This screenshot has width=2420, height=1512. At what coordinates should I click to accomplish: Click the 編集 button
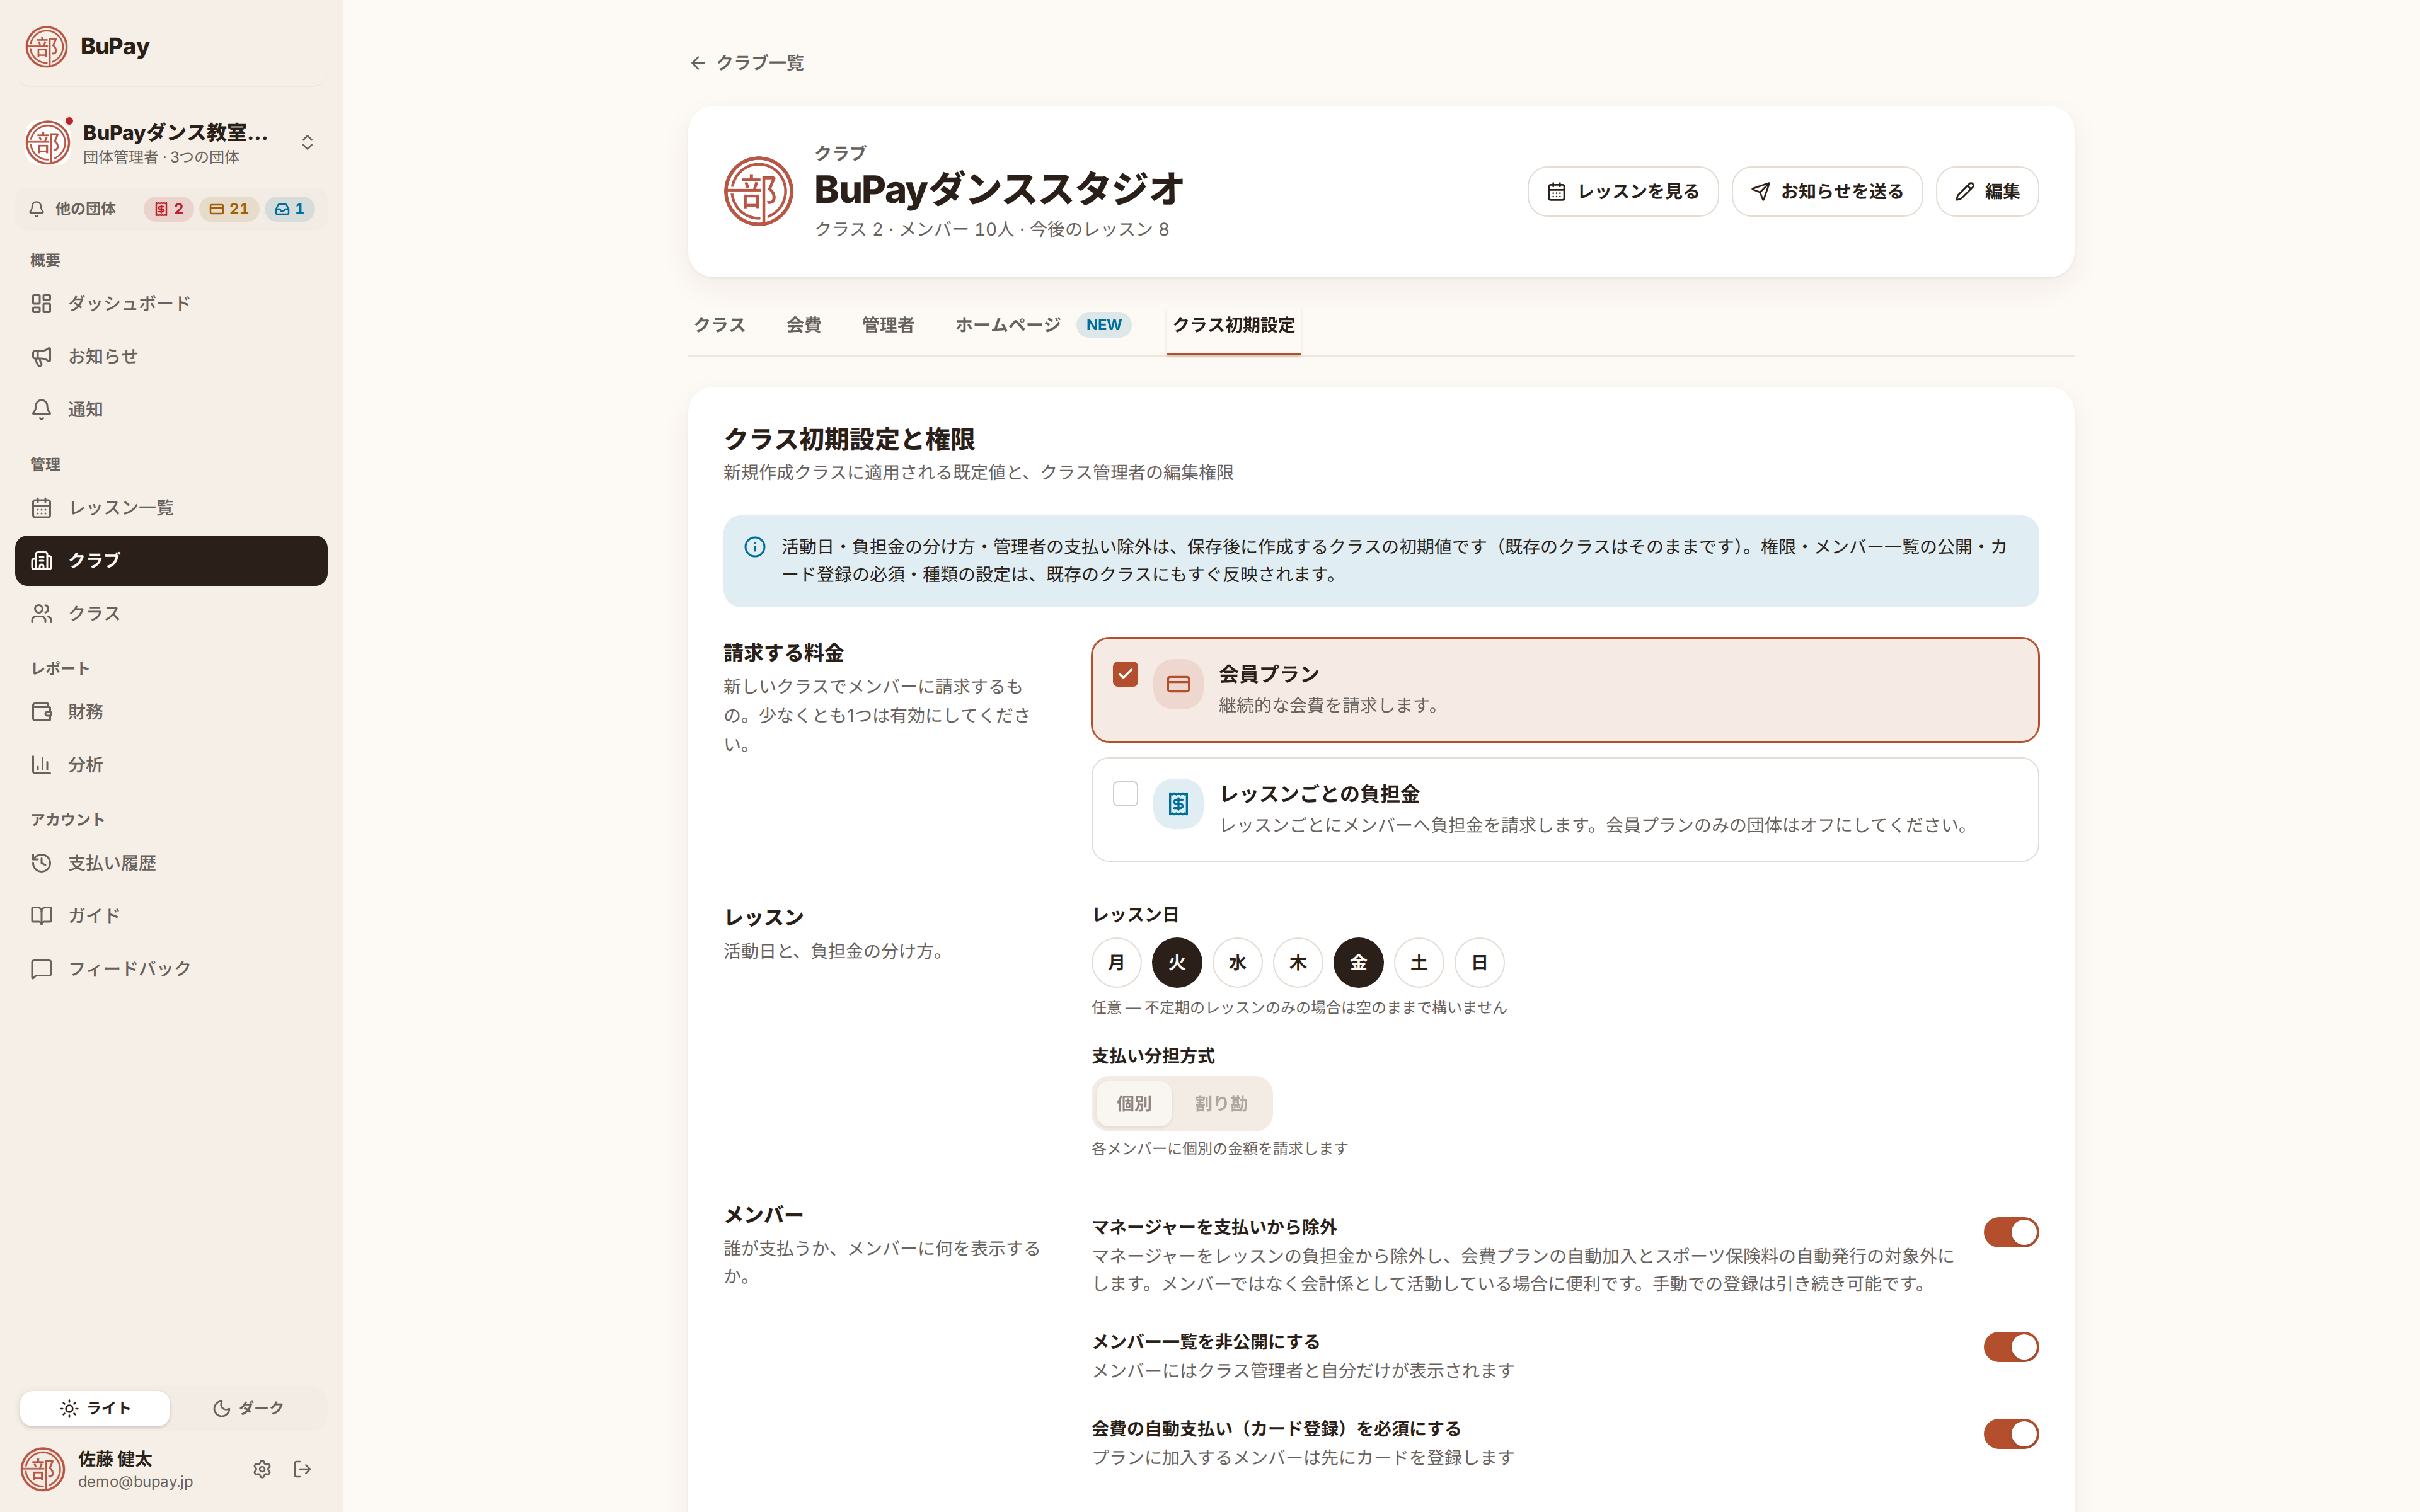tap(1987, 191)
